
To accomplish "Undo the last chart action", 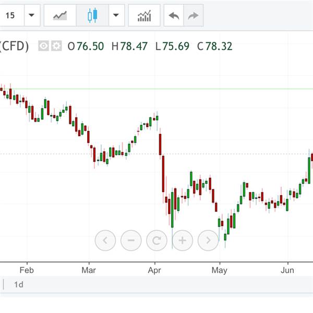I will (x=174, y=15).
